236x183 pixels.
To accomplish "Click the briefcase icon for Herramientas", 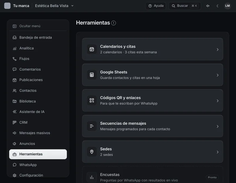I will [14, 154].
